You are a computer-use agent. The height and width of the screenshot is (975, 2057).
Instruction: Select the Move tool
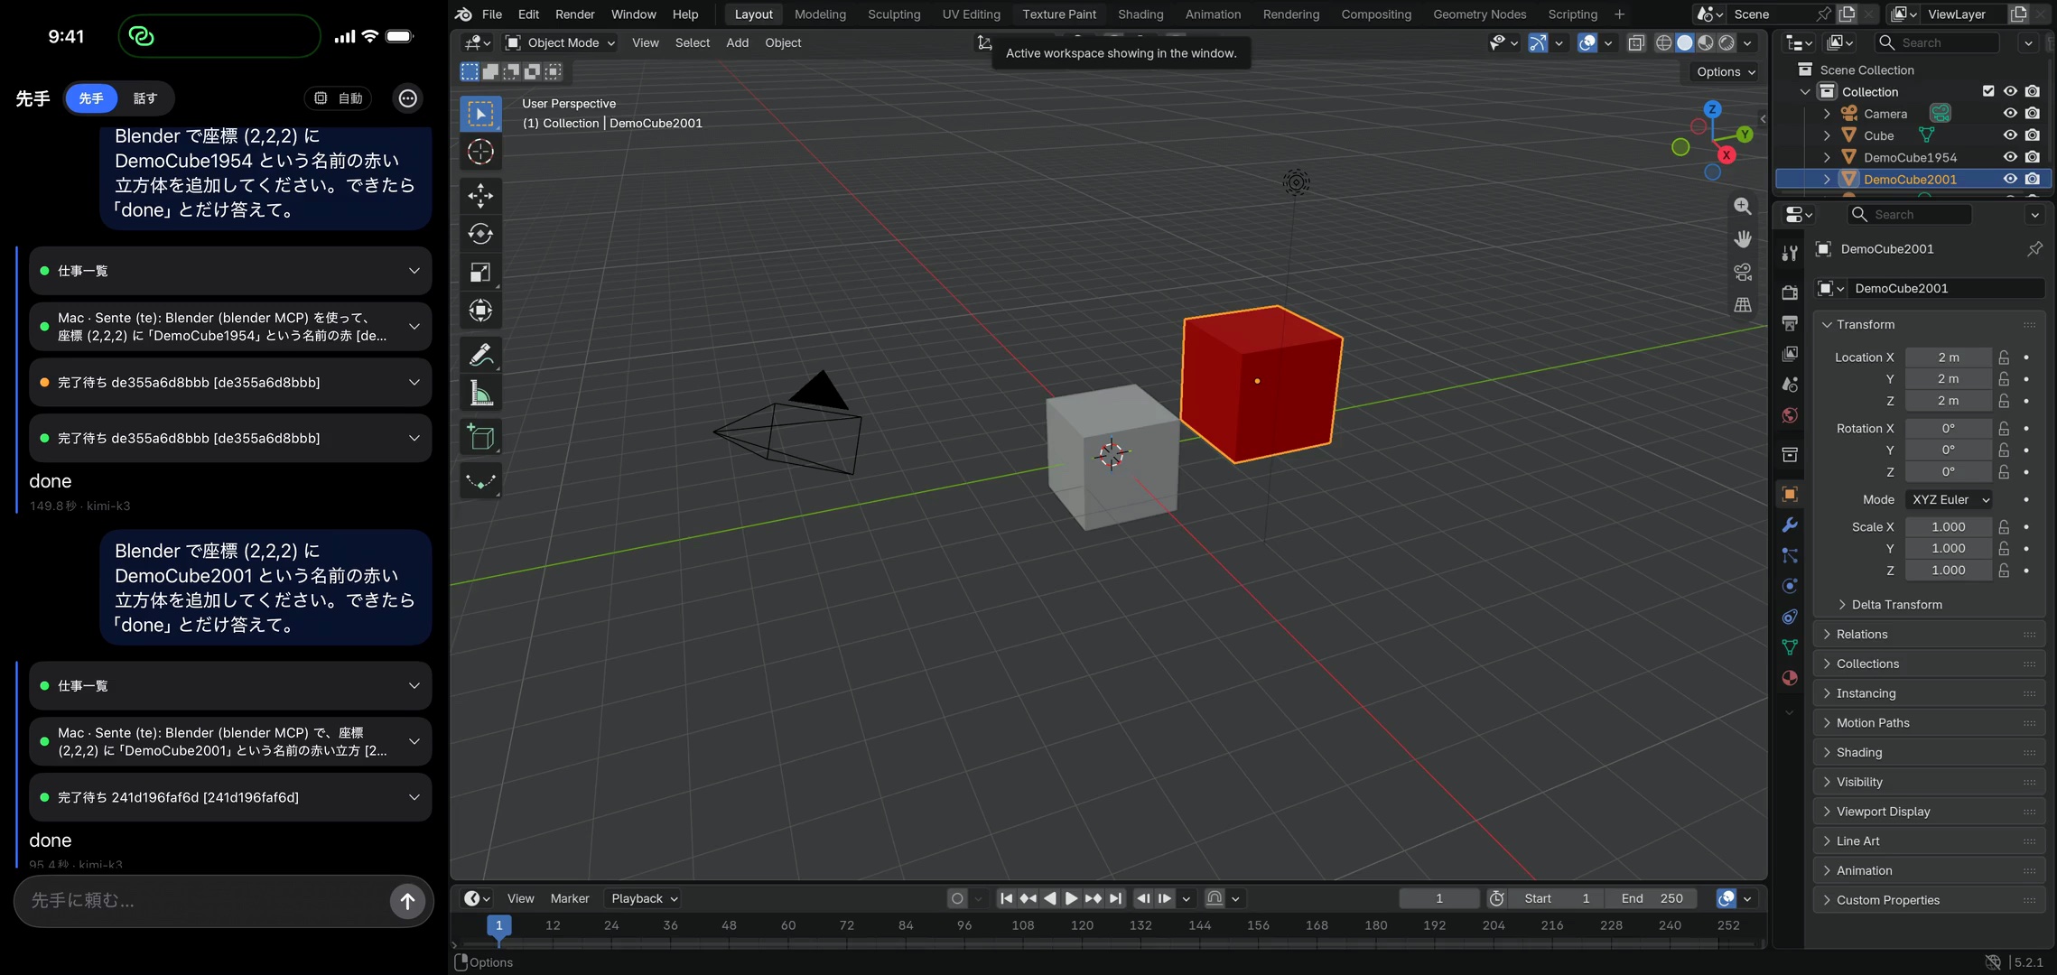(480, 195)
